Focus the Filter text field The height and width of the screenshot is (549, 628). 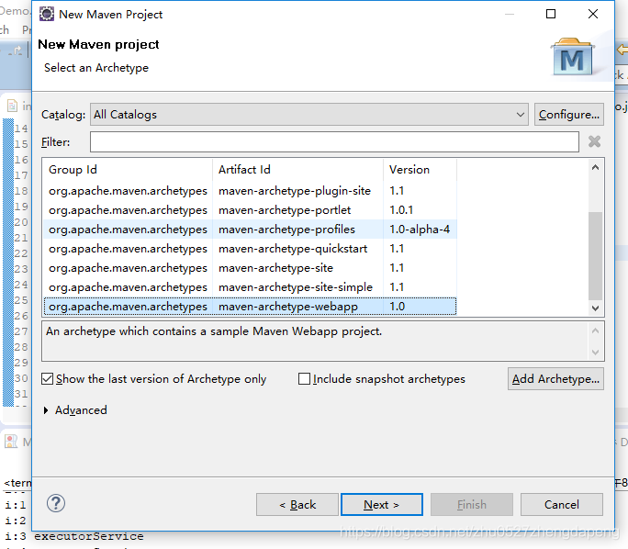[x=334, y=141]
